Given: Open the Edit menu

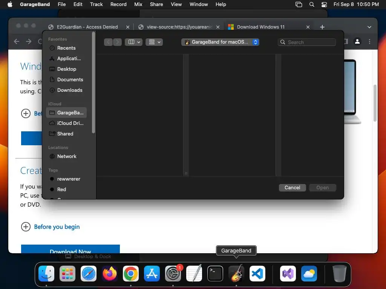Looking at the screenshot, I should [x=78, y=4].
